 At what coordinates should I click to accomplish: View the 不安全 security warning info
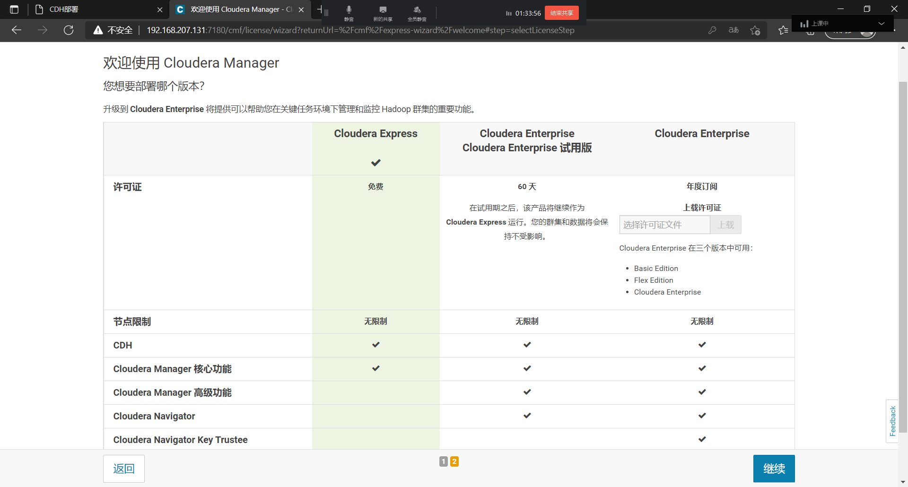coord(113,30)
